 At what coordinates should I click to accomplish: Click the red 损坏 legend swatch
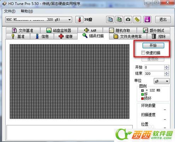142,99
